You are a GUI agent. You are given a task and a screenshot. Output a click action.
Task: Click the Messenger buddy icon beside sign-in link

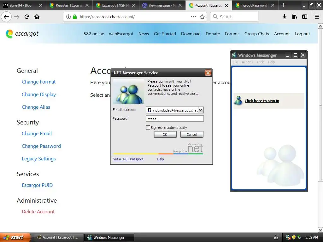click(x=238, y=101)
